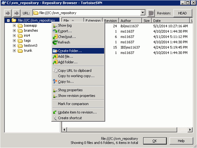Expand the branches tree node

(x=14, y=31)
